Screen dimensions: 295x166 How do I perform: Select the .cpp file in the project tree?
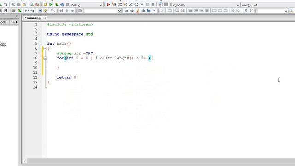(3, 44)
